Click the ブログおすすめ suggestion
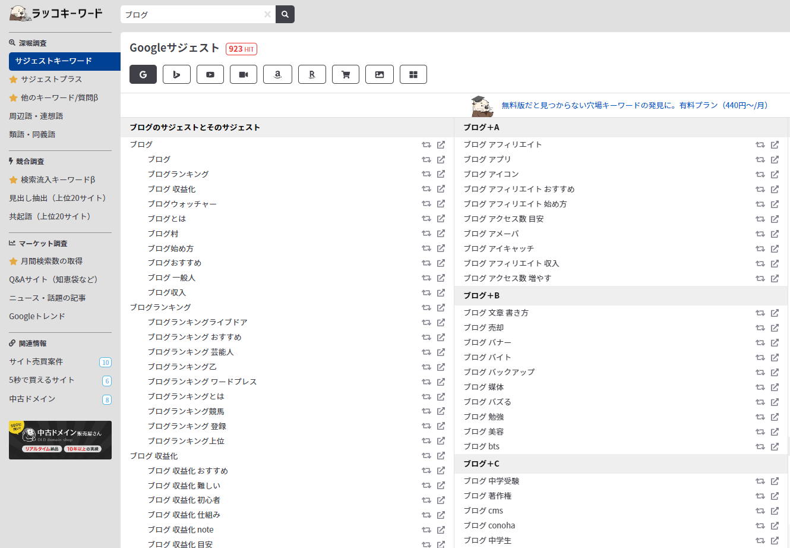The width and height of the screenshot is (790, 548). [x=175, y=263]
